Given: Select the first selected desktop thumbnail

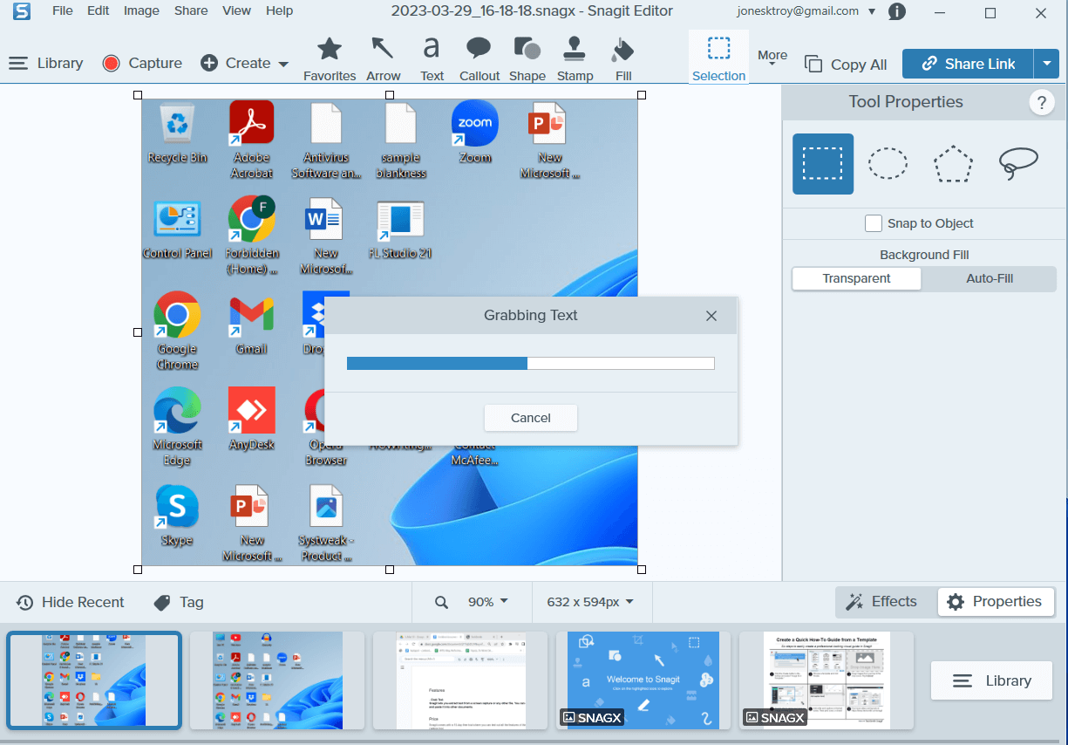Looking at the screenshot, I should [94, 680].
